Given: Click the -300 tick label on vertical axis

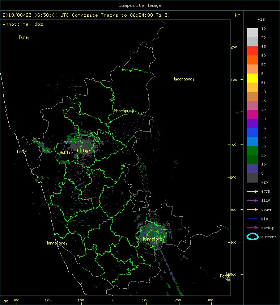Looking at the screenshot, I should click(232, 210).
